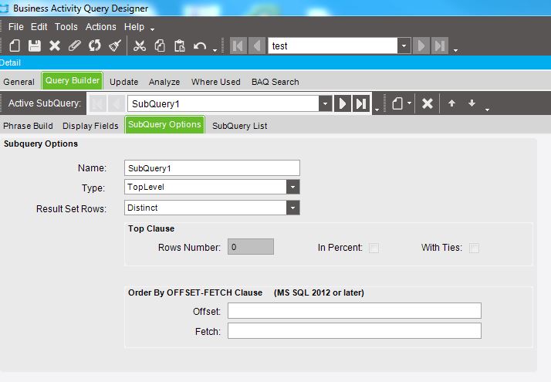Click the Name field containing SubQuery1
551x382 pixels.
tap(212, 168)
